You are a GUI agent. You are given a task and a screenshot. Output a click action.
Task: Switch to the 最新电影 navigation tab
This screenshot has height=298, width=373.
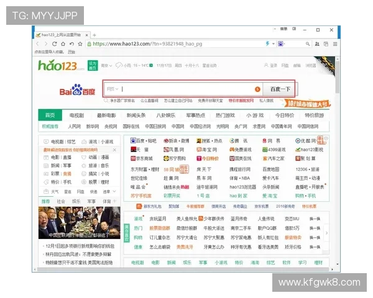(106, 115)
